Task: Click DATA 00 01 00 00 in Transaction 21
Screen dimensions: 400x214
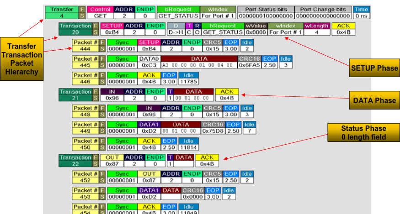Action: pos(194,95)
